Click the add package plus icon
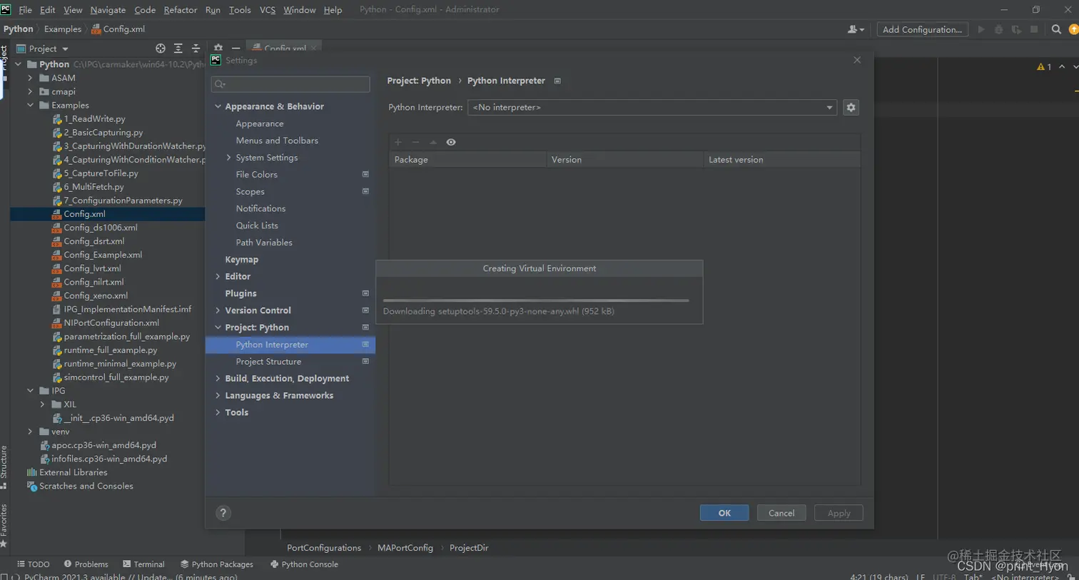 coord(398,142)
